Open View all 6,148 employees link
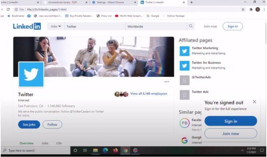Viewport: 267px width, 157px height. [148, 94]
